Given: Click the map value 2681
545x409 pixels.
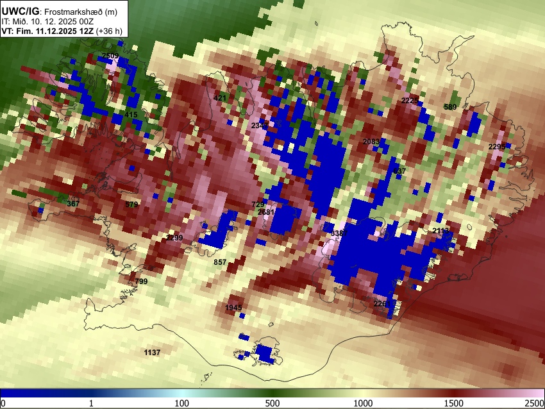Looking at the screenshot, I should [x=266, y=212].
